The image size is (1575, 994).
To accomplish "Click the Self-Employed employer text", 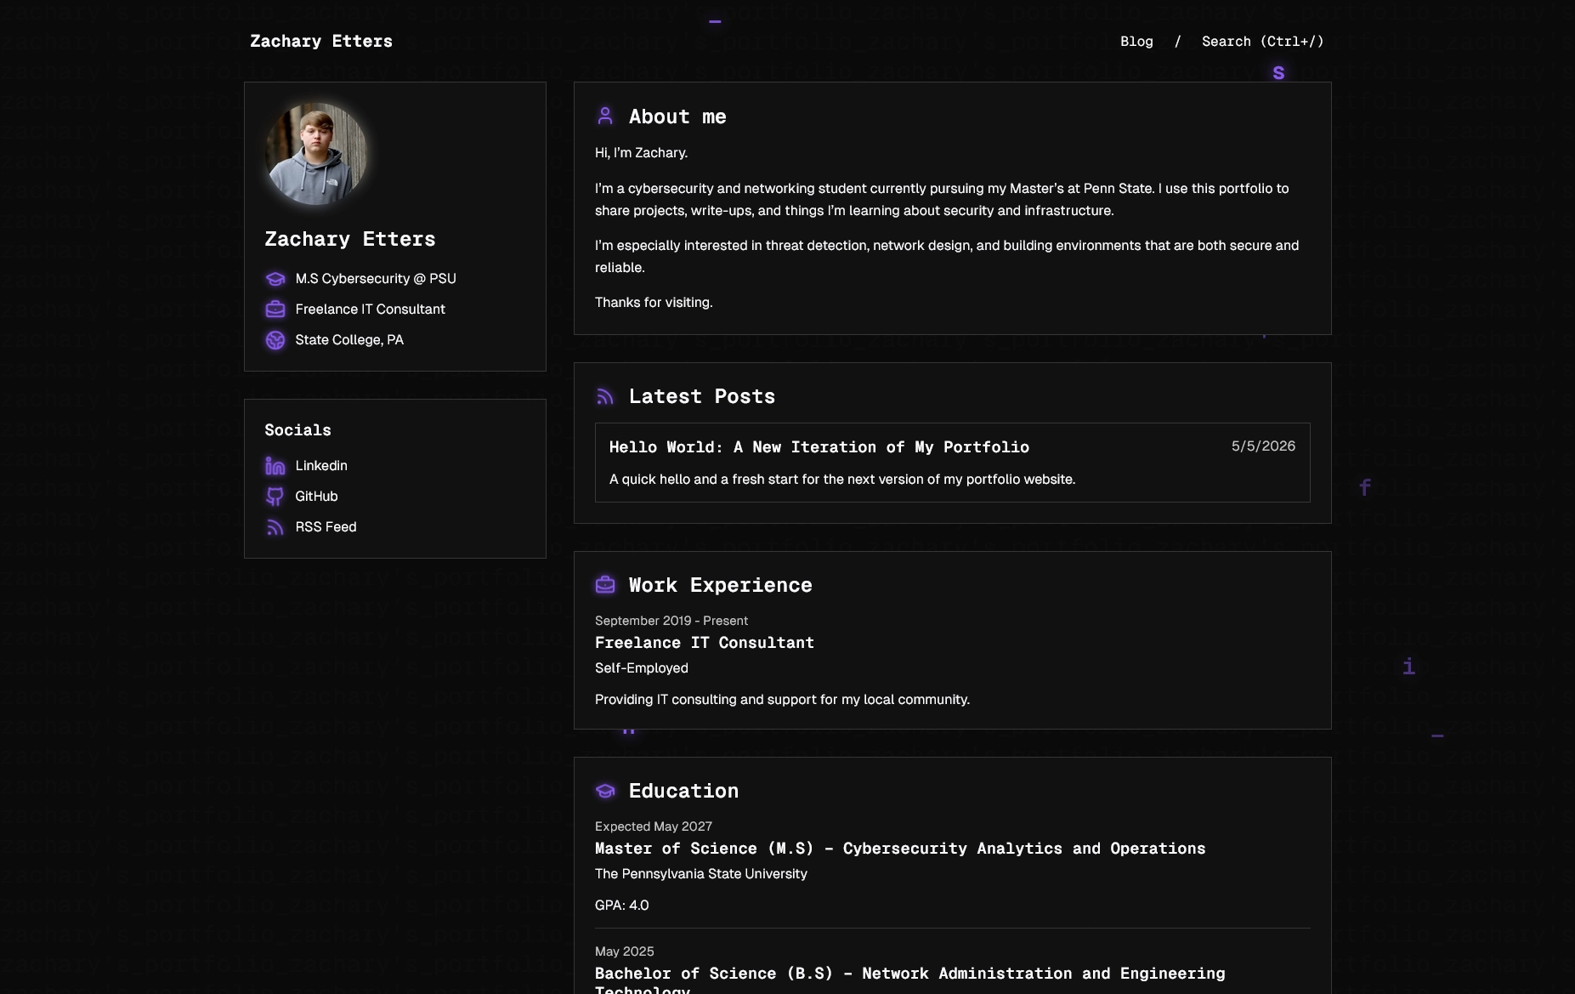I will (642, 667).
